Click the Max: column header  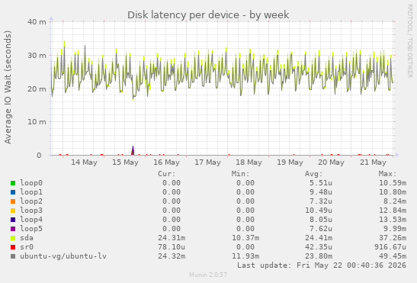[387, 174]
